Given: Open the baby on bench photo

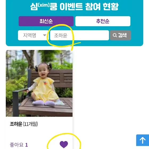Looking at the screenshot, I should pos(39,83).
